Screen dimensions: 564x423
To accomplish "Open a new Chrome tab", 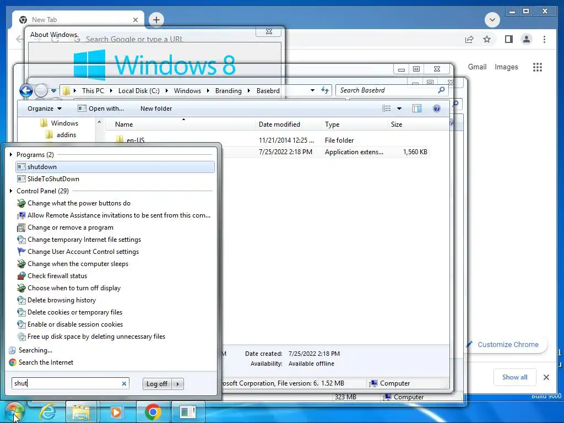I will [x=156, y=20].
